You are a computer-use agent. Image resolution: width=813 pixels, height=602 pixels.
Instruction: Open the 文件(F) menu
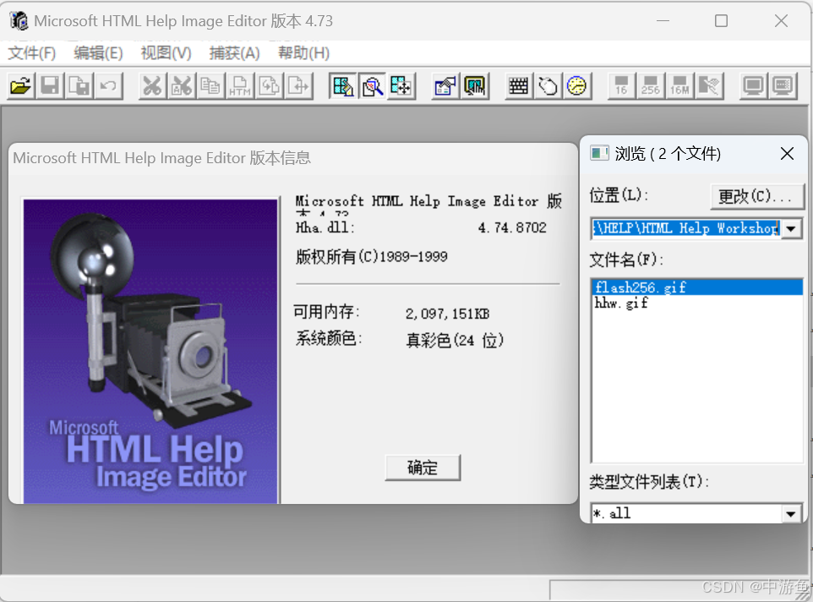32,53
